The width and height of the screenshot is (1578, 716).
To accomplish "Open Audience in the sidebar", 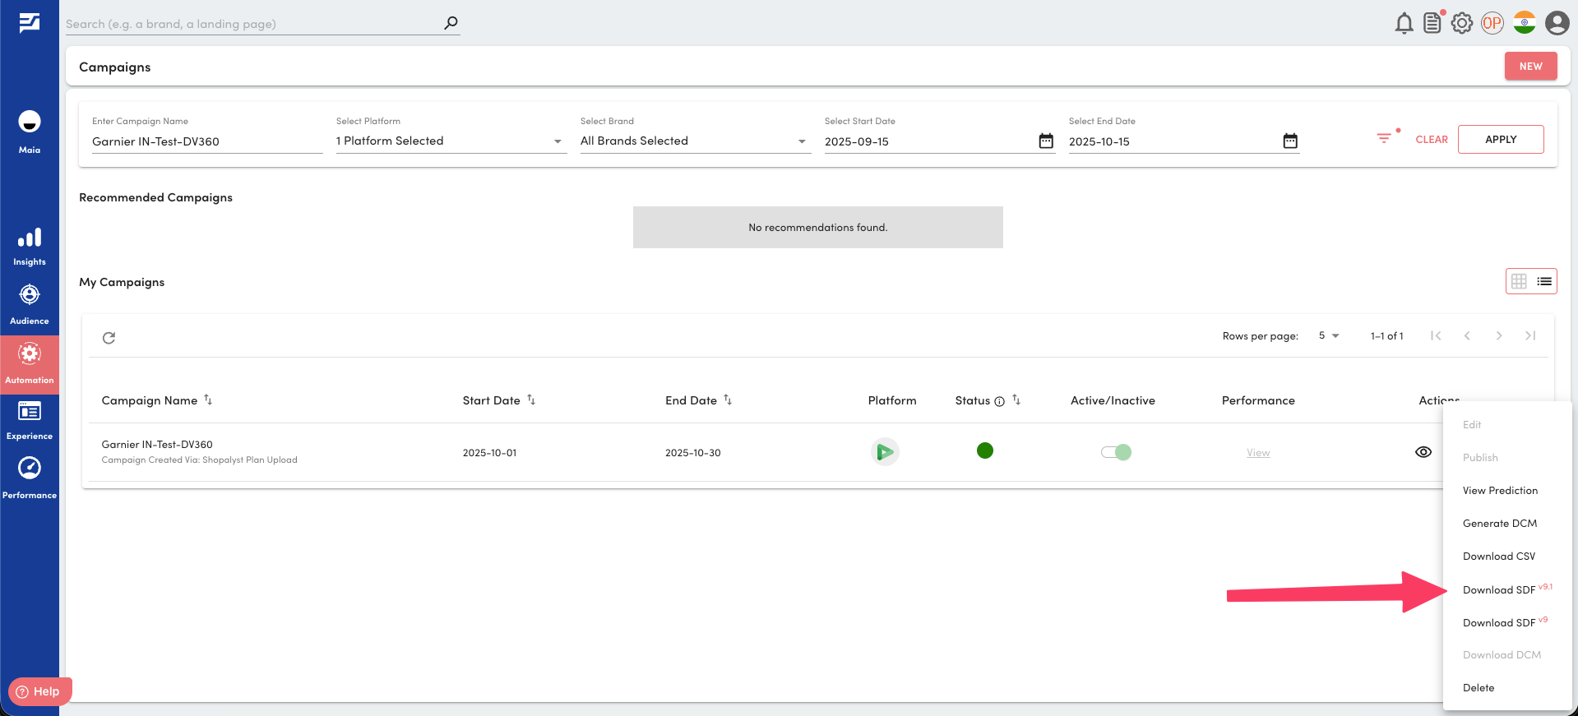I will (x=30, y=305).
